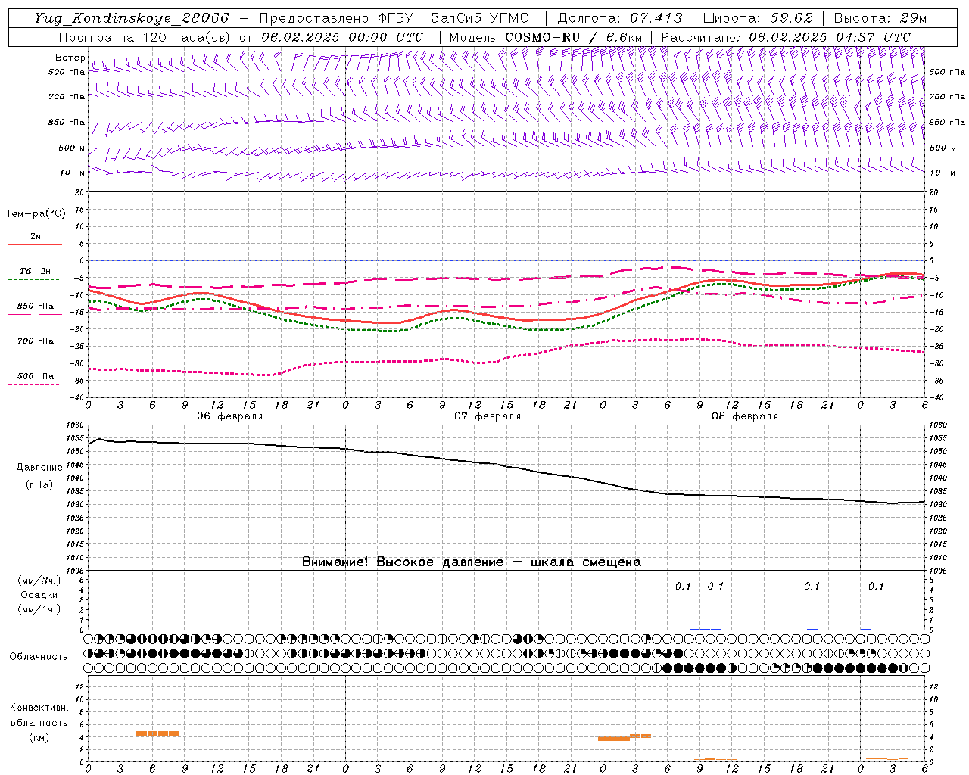Viewport: 969px width, 775px height.
Task: Click the orange convective bar on 06 февраля
Action: pos(157,733)
